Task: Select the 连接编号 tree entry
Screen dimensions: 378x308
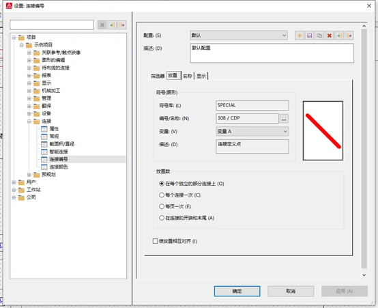Action: coord(59,159)
